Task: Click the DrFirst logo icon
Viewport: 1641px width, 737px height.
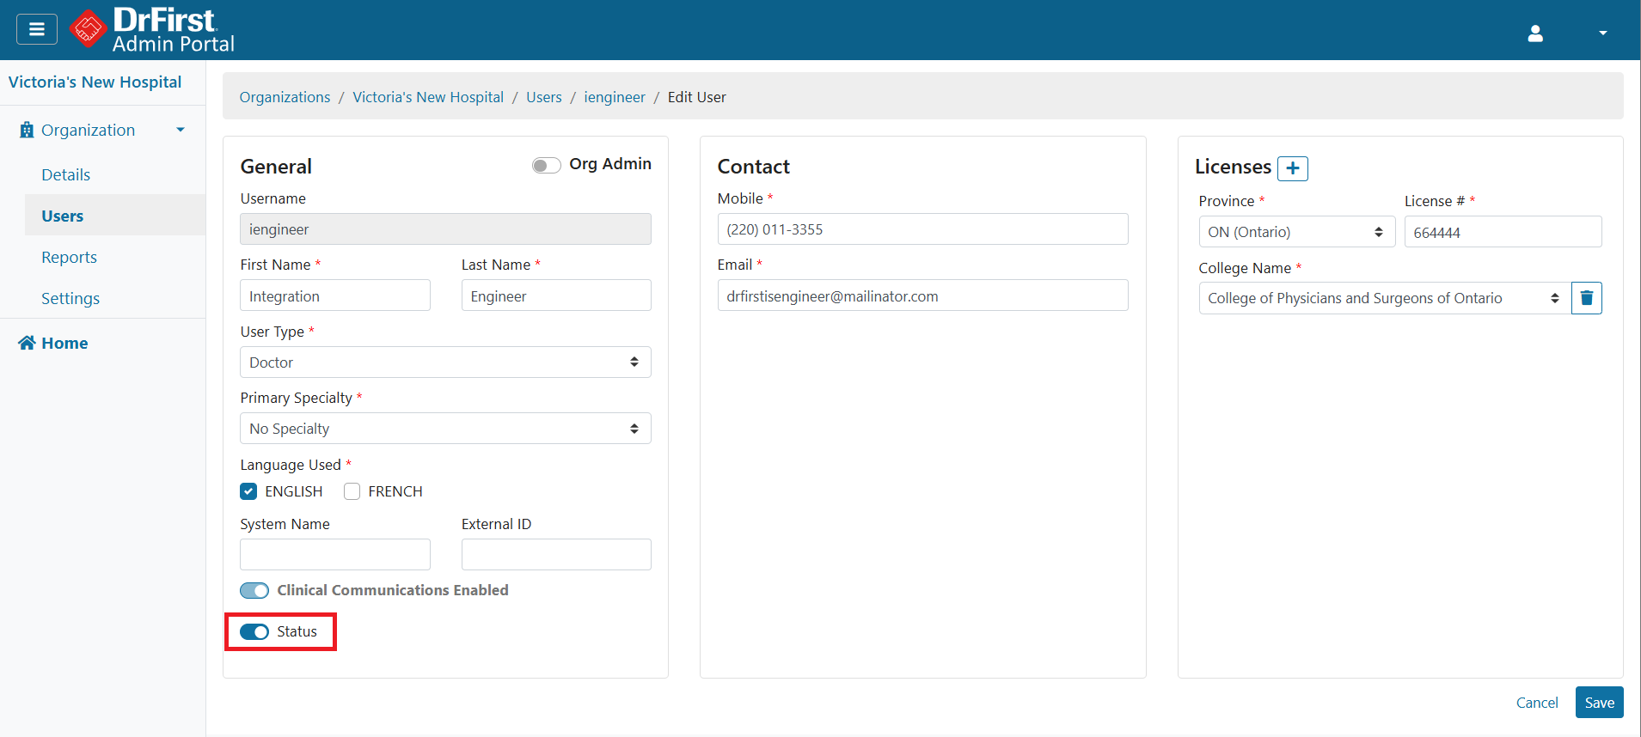Action: (88, 29)
